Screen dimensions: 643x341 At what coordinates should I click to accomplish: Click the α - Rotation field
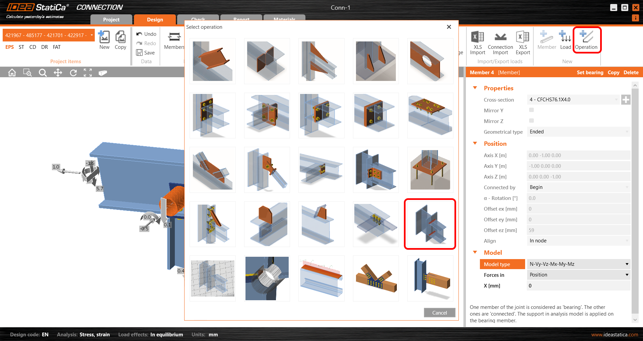[579, 198]
